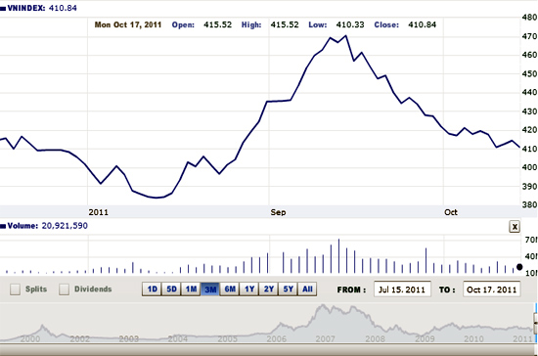This screenshot has width=538, height=356.
Task: Click the range slider handle on overview chart
Action: [x=536, y=323]
